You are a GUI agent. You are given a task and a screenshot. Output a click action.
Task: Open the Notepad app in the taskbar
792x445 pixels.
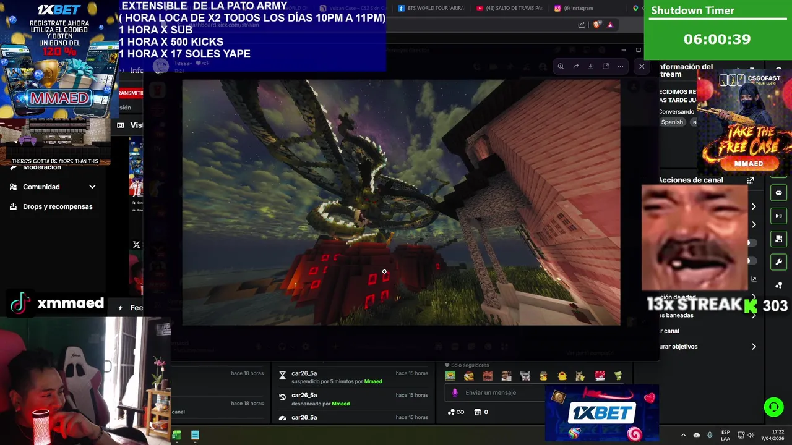(x=195, y=435)
